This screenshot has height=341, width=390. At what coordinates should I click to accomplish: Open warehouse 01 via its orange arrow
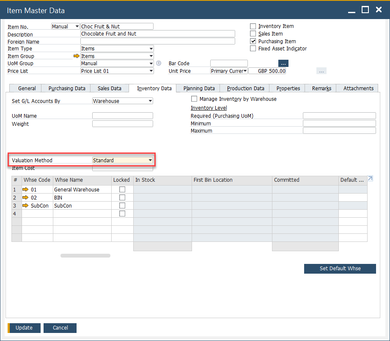25,189
